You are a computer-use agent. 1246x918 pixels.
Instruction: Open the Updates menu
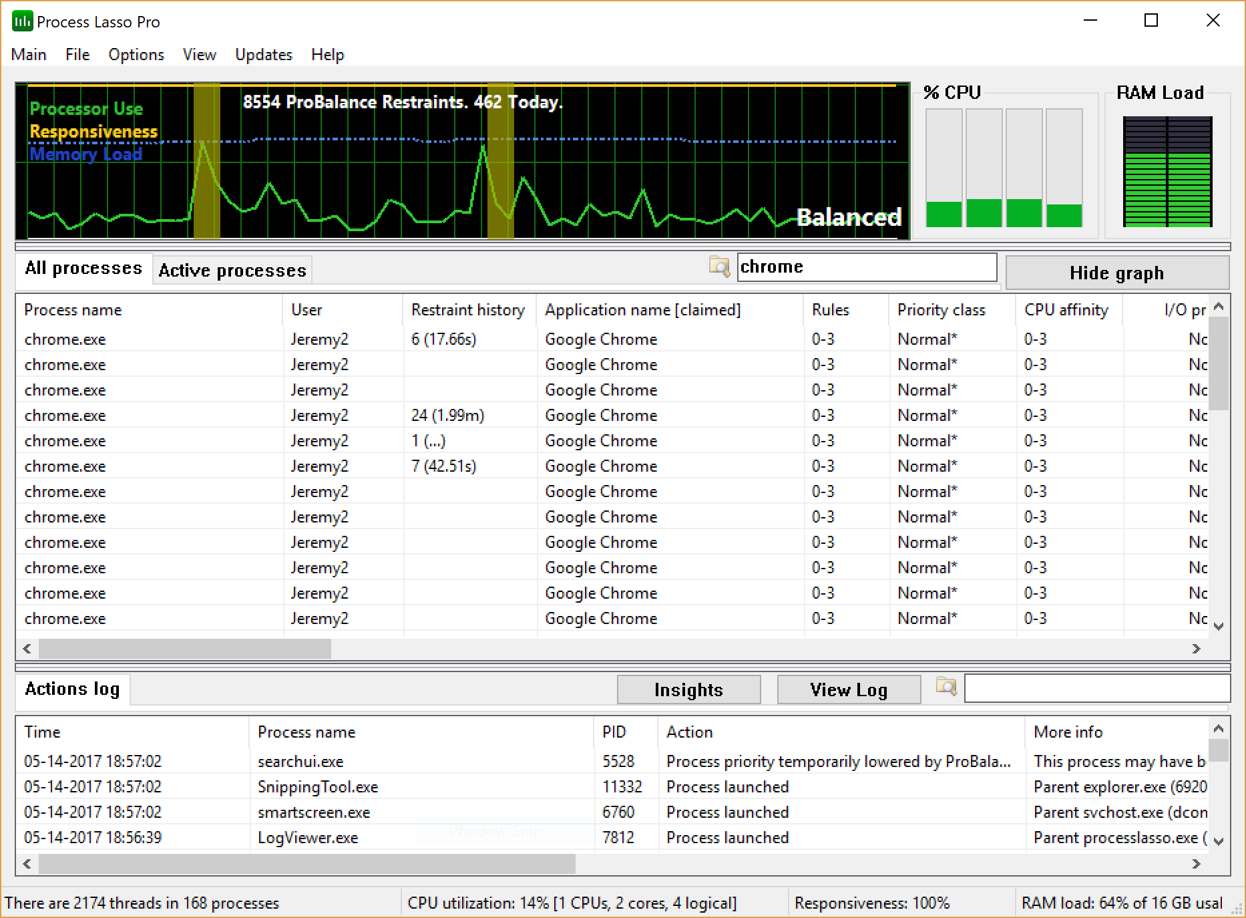click(x=262, y=54)
